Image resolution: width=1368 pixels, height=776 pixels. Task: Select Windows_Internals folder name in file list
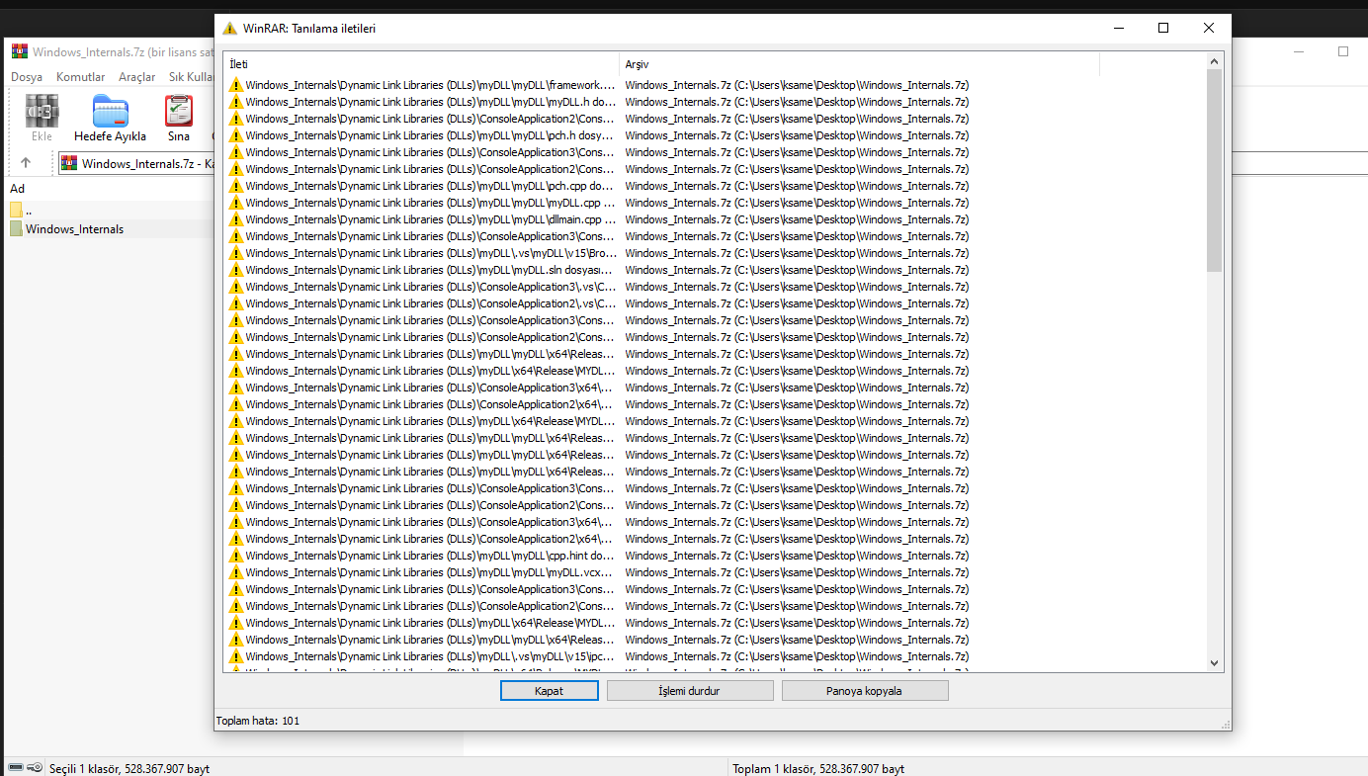75,229
